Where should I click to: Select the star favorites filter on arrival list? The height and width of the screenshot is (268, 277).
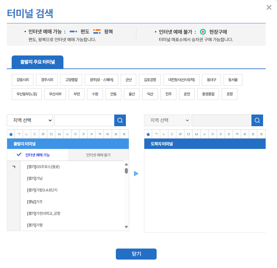tap(148, 134)
